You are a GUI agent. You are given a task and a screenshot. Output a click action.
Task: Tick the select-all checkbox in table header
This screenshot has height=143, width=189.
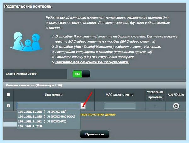pos(8,95)
